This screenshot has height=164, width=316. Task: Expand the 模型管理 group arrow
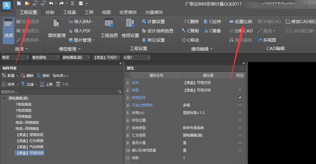(x=79, y=49)
